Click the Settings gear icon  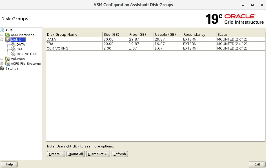tap(2, 68)
